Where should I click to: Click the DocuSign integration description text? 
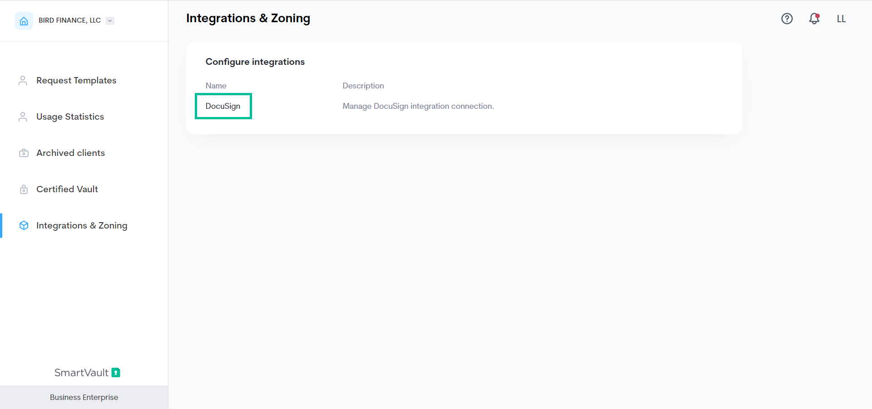tap(418, 106)
